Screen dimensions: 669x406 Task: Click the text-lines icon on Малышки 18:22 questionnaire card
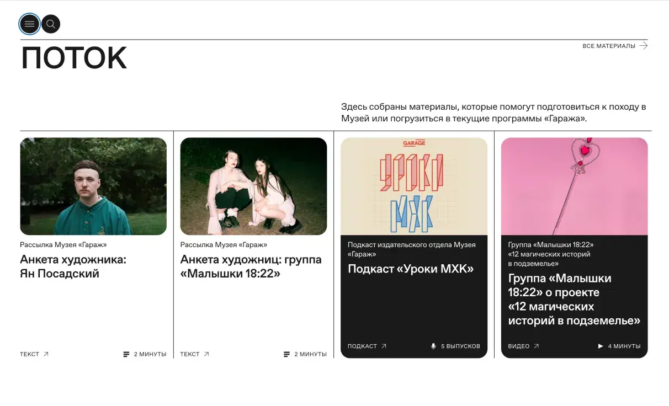286,354
